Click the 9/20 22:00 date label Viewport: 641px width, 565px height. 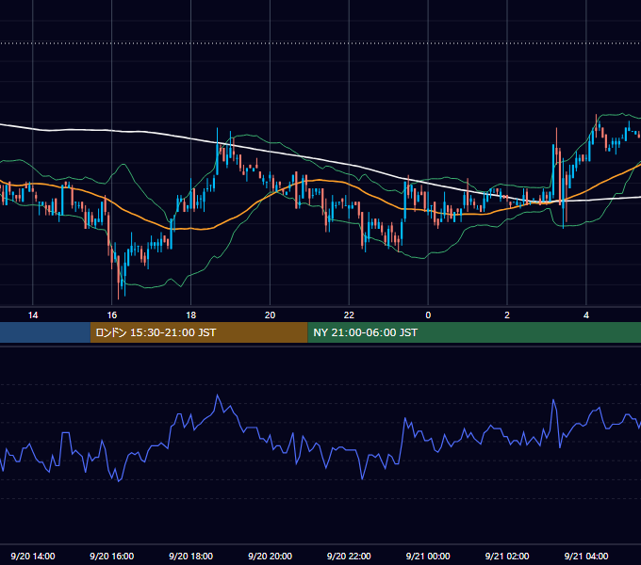pyautogui.click(x=349, y=556)
